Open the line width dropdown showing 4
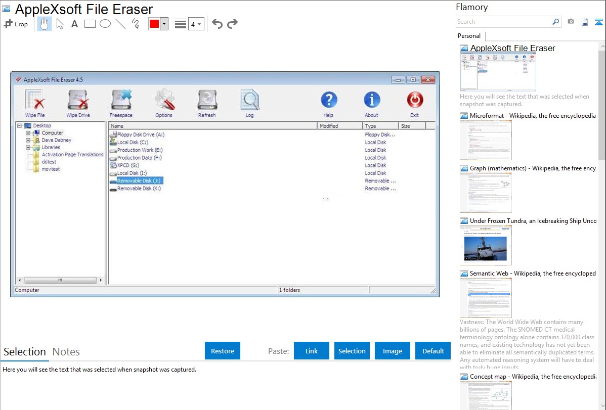 click(x=196, y=24)
